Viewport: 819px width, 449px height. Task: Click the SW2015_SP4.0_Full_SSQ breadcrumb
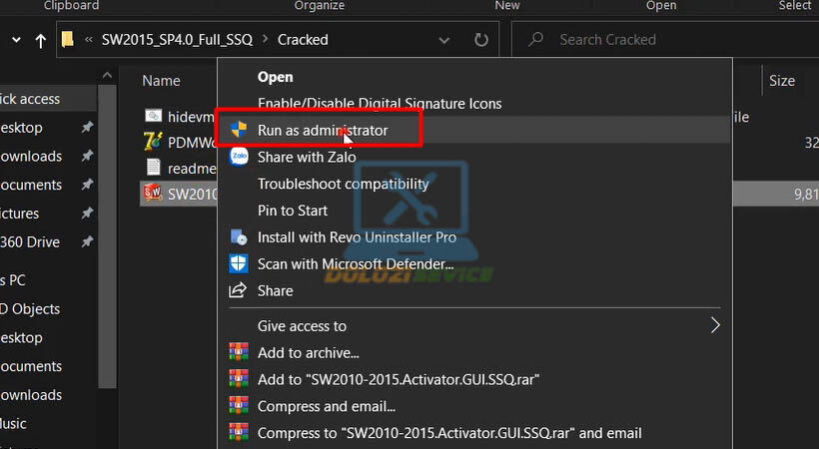[x=177, y=40]
